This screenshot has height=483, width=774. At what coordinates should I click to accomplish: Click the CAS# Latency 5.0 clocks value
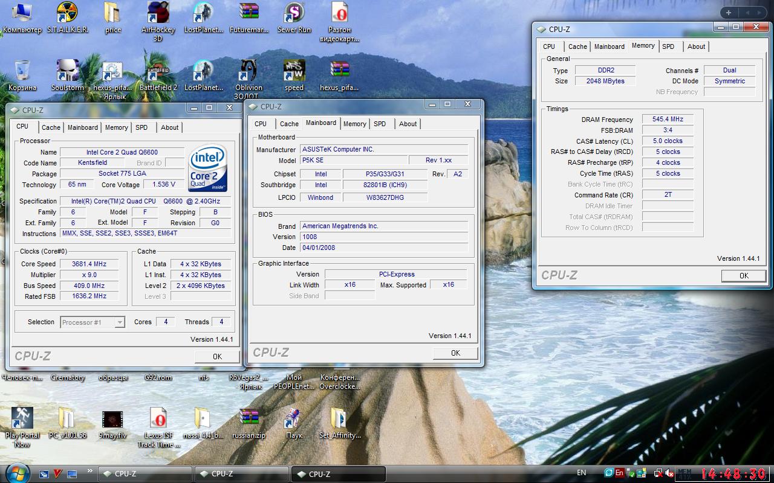coord(668,141)
